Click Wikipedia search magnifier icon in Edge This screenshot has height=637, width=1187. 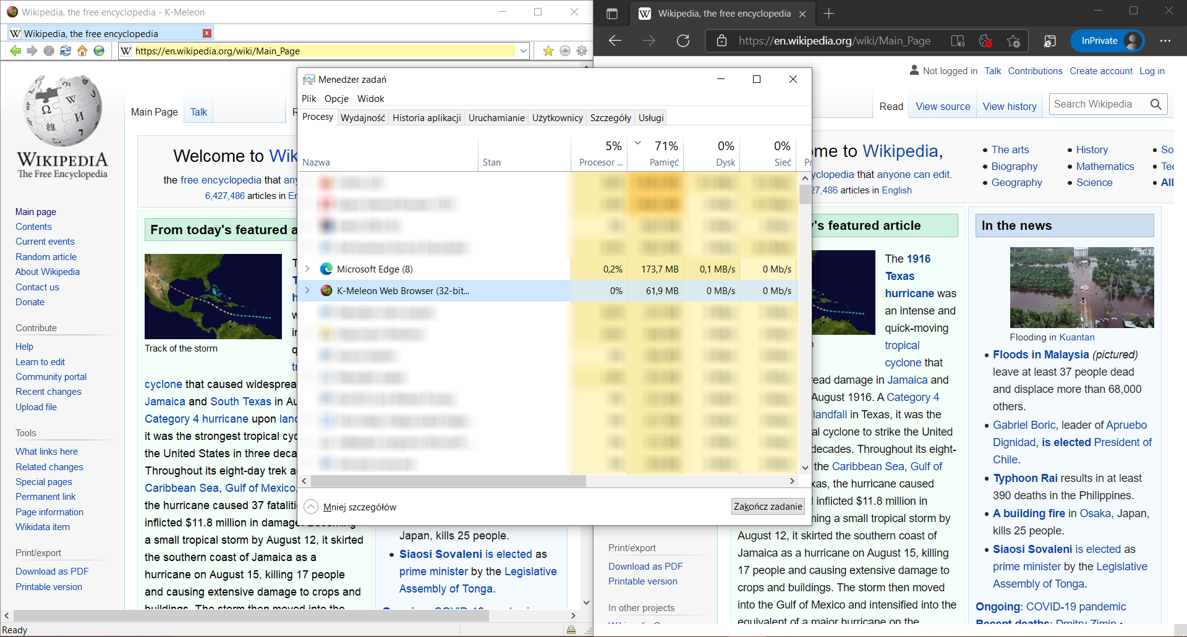tap(1156, 104)
